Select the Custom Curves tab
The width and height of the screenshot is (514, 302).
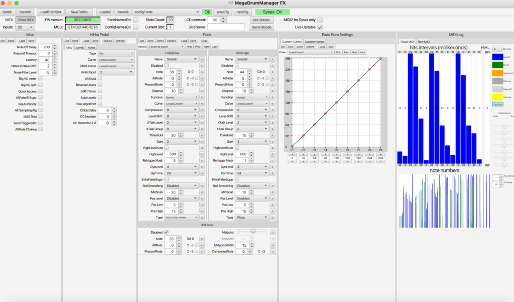click(x=292, y=42)
